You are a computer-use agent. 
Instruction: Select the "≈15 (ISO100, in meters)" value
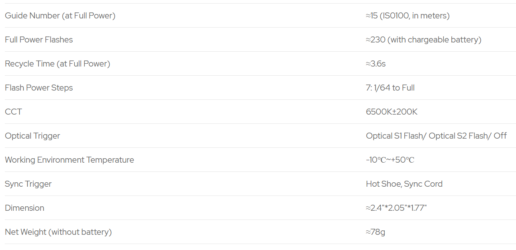pyautogui.click(x=408, y=16)
